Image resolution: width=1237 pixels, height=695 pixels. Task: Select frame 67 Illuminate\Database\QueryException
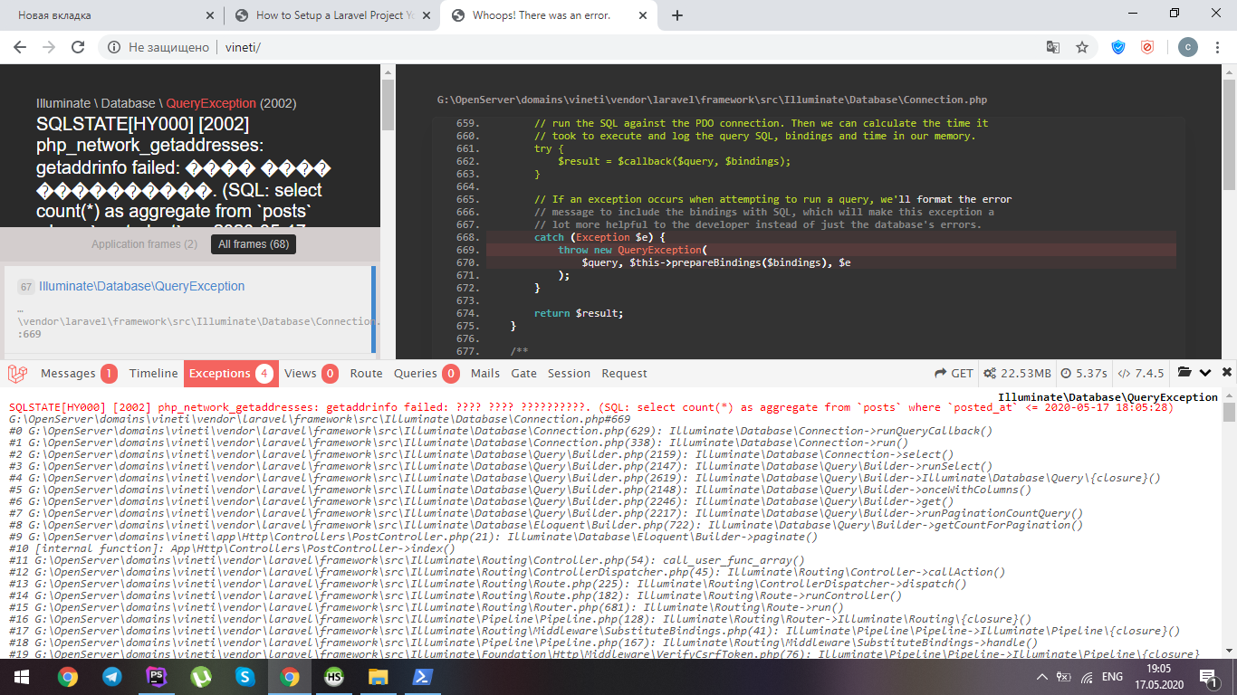point(188,309)
